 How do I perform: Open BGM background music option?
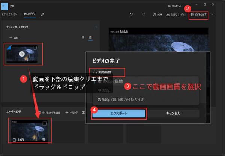pos(157,14)
